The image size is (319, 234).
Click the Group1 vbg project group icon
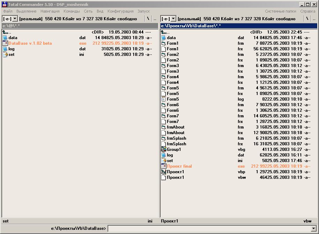pos(163,149)
